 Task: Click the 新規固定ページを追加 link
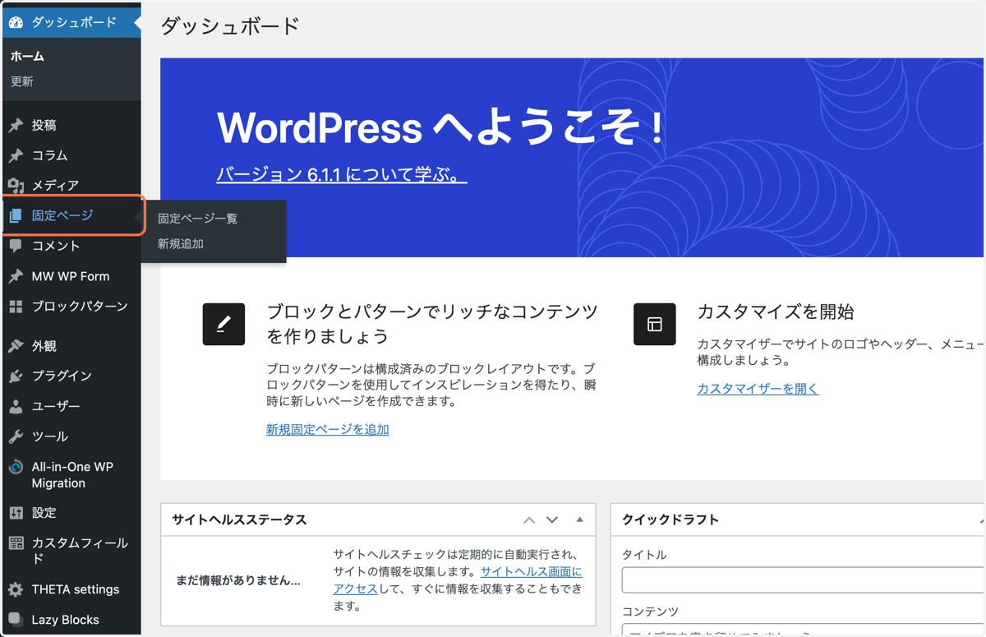tap(328, 429)
